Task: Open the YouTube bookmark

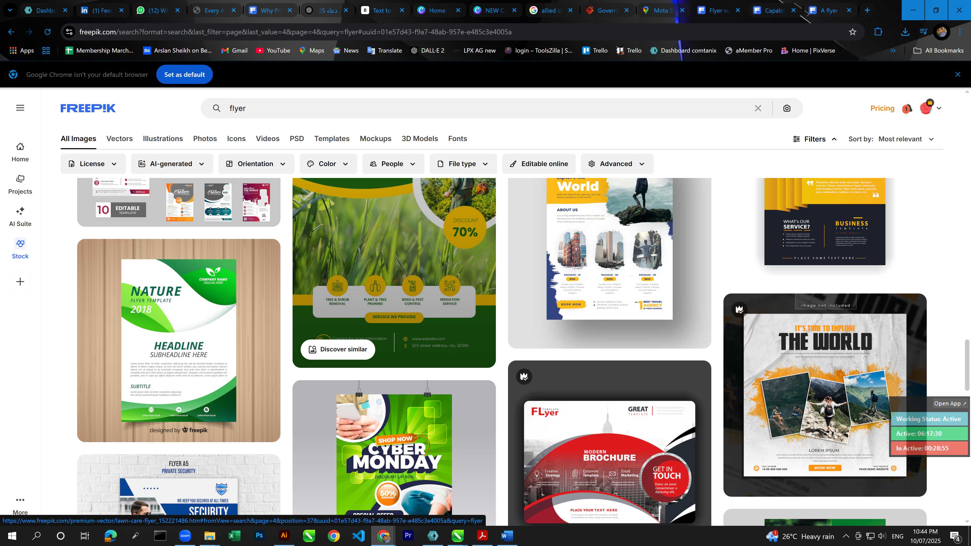Action: (273, 51)
